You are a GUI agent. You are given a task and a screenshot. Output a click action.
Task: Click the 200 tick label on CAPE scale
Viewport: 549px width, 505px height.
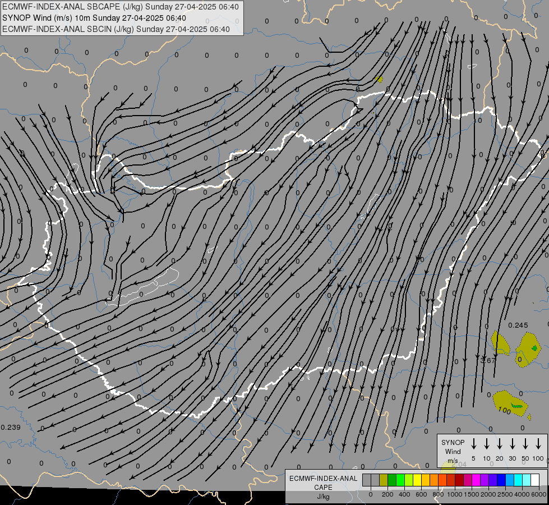pos(387,494)
